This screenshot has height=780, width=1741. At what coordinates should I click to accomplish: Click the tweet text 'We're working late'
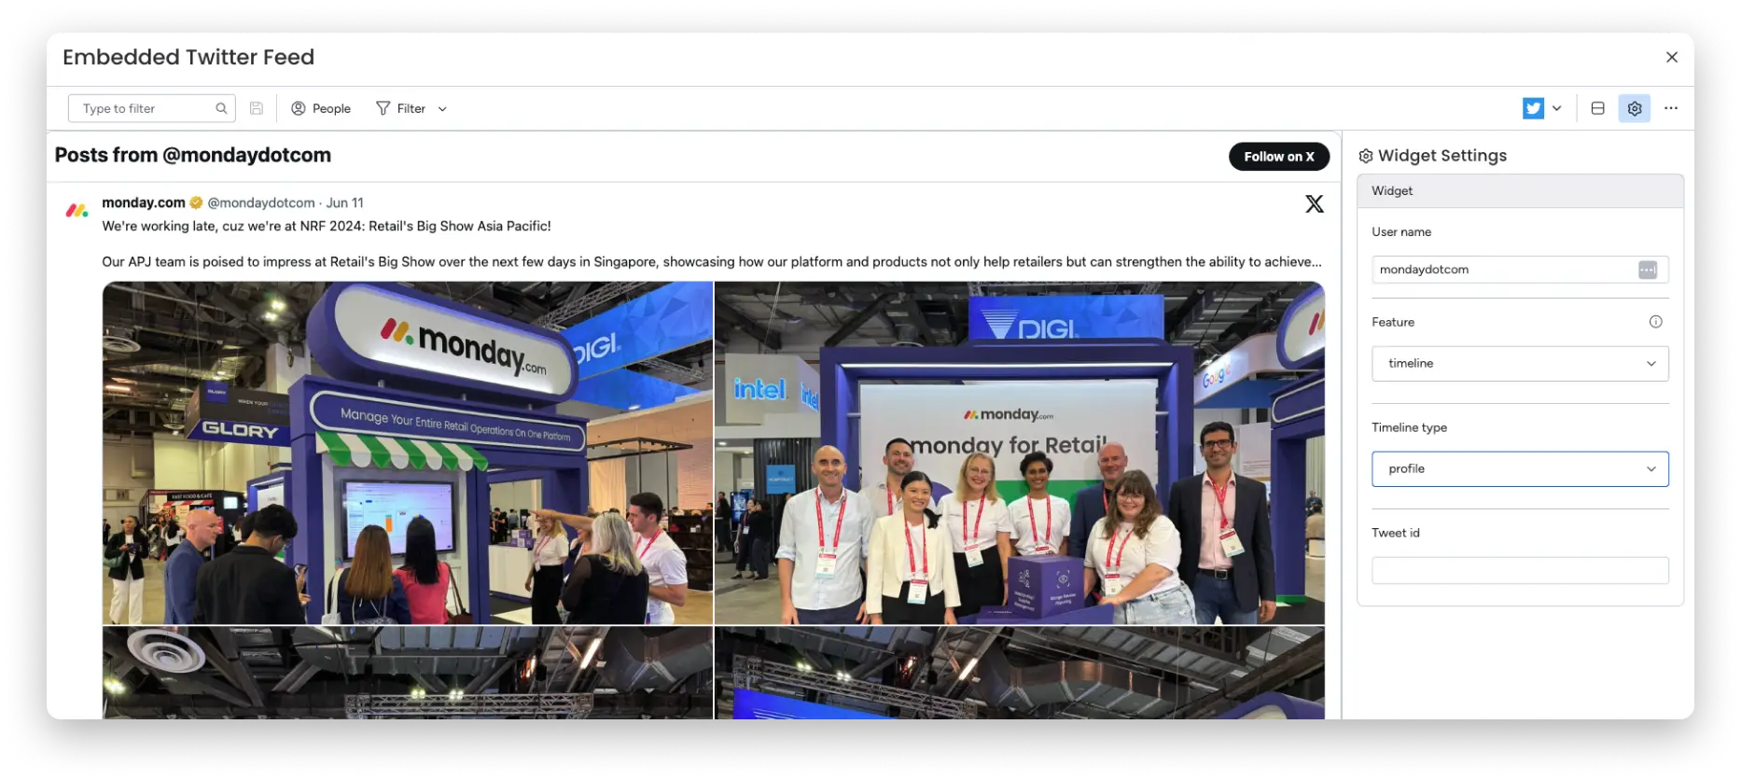(x=327, y=226)
